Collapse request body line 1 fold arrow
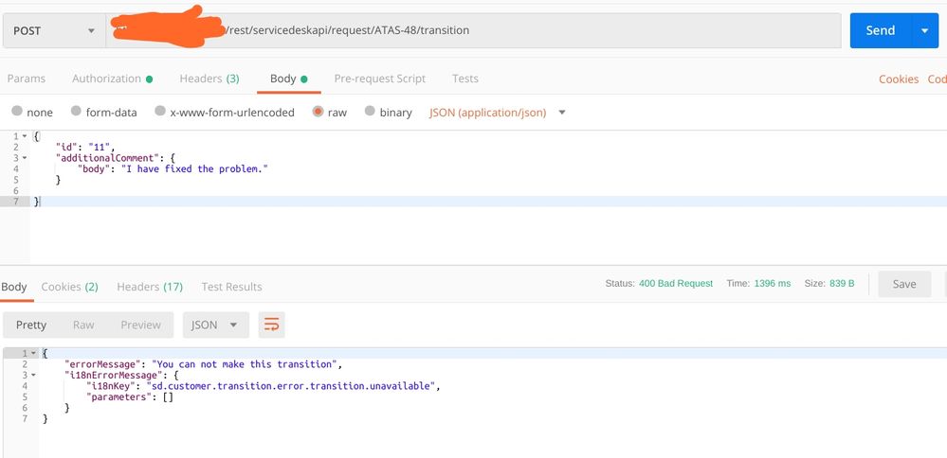The width and height of the screenshot is (947, 458). 24,137
